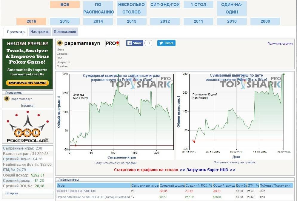
Task: Open the Holdem Profiler advertisement
Action: click(x=27, y=64)
